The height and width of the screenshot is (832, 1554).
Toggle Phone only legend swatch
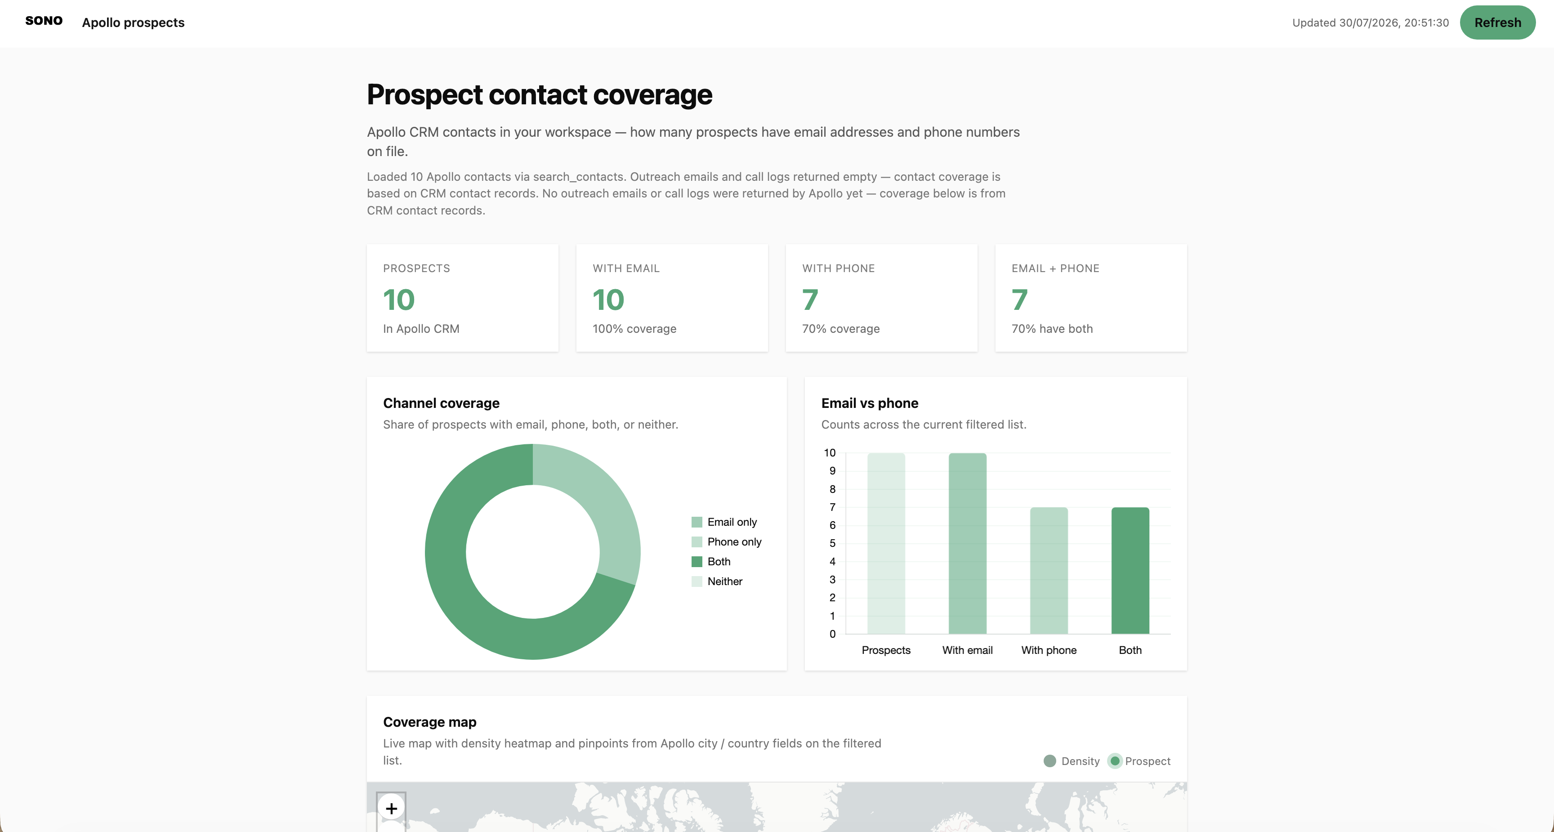tap(697, 542)
